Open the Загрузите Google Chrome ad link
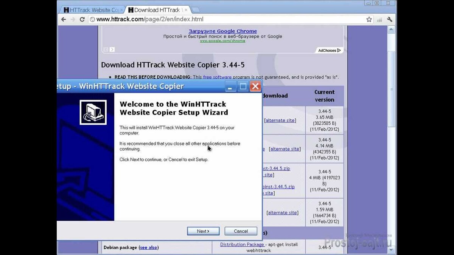The width and height of the screenshot is (454, 255). click(x=223, y=31)
